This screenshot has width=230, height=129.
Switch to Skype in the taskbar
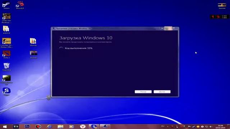(x=94, y=126)
